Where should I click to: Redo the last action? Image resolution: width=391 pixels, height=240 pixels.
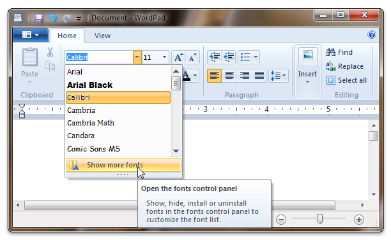point(67,18)
